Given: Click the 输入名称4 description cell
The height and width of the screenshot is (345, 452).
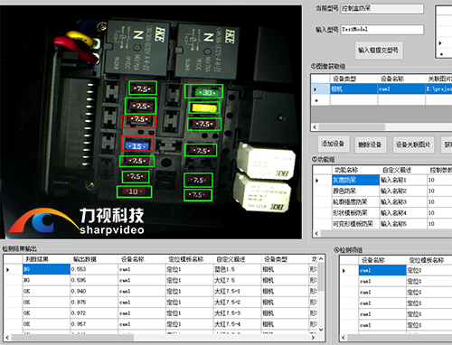Looking at the screenshot, I should point(403,213).
